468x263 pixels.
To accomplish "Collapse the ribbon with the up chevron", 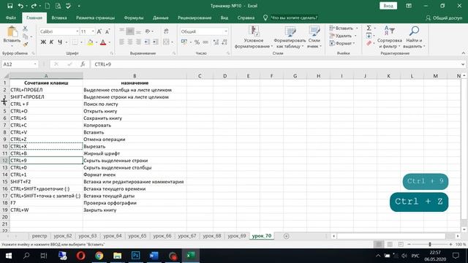I will coord(463,53).
